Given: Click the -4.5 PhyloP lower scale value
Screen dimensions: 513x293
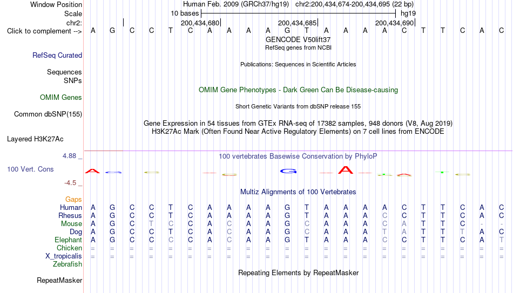Looking at the screenshot, I should click(x=70, y=183).
